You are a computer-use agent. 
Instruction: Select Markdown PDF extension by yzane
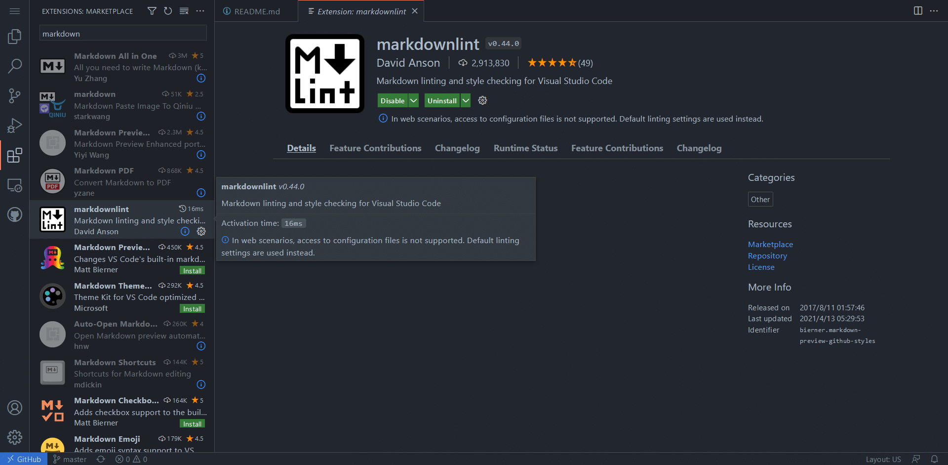[x=122, y=181]
